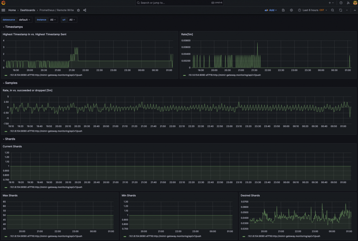Zoom out time range icon
Screen dimensions: 358x241
pos(332,10)
